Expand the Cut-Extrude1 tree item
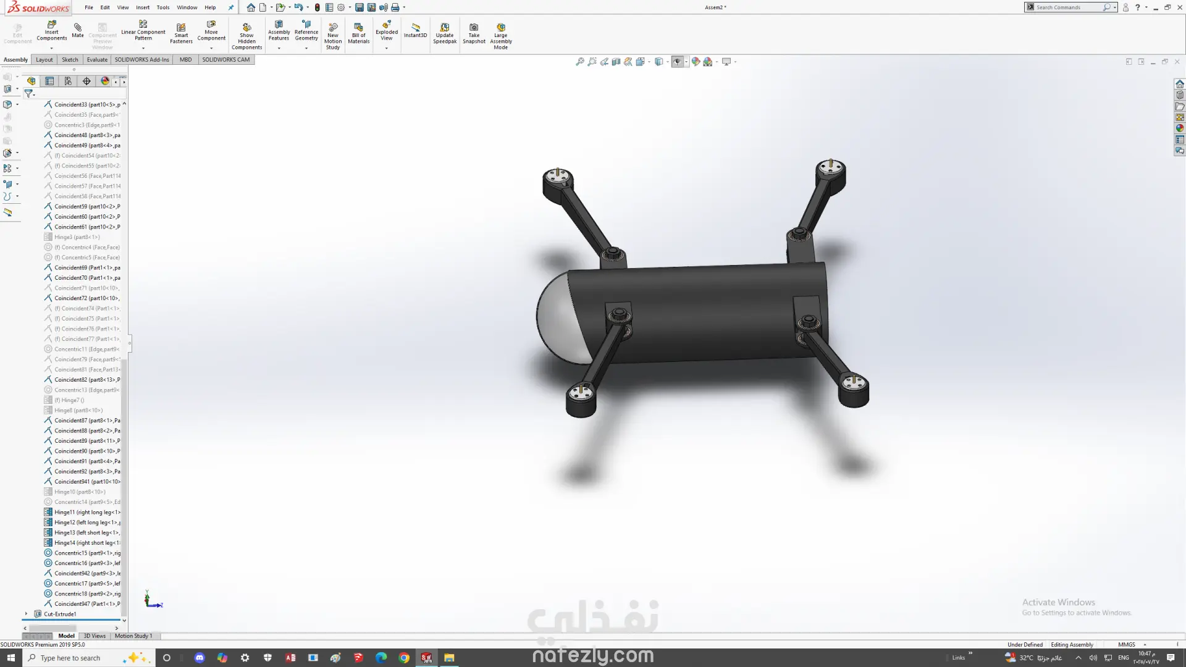The width and height of the screenshot is (1186, 667). pos(26,614)
